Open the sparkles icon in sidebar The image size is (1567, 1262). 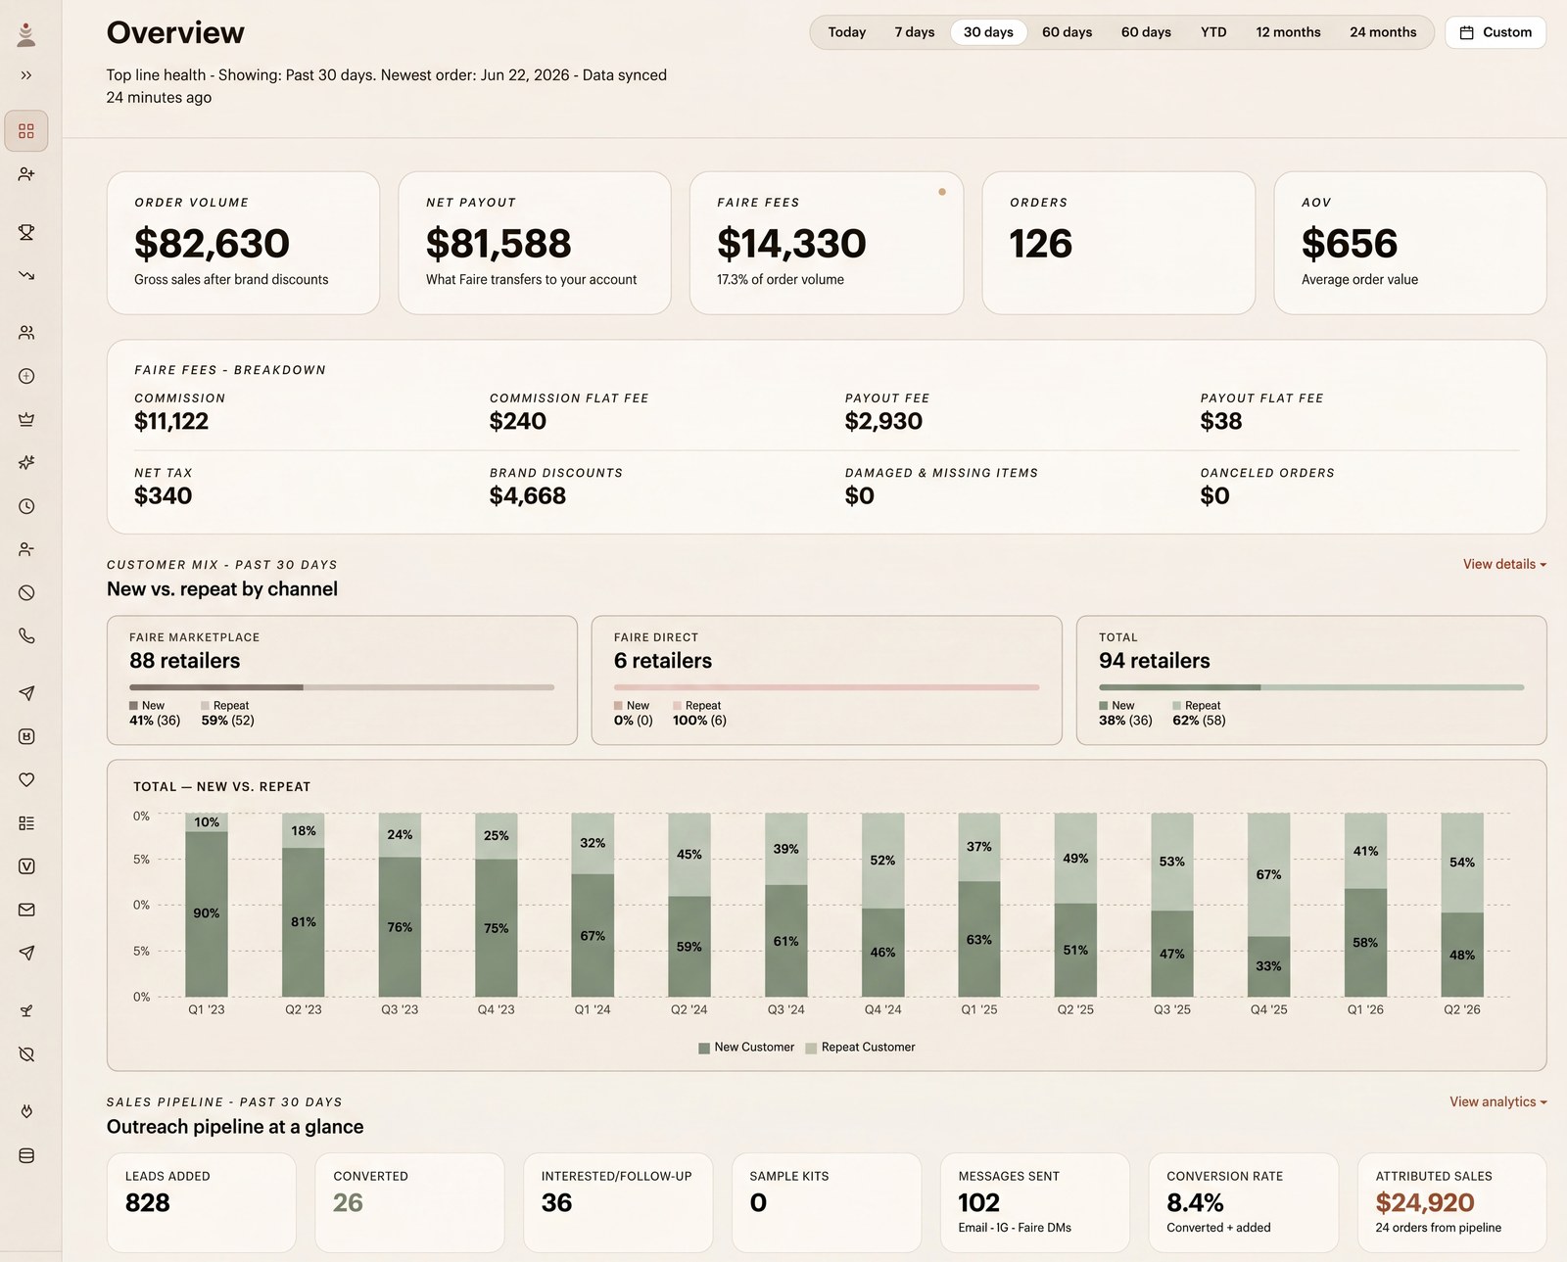click(26, 462)
